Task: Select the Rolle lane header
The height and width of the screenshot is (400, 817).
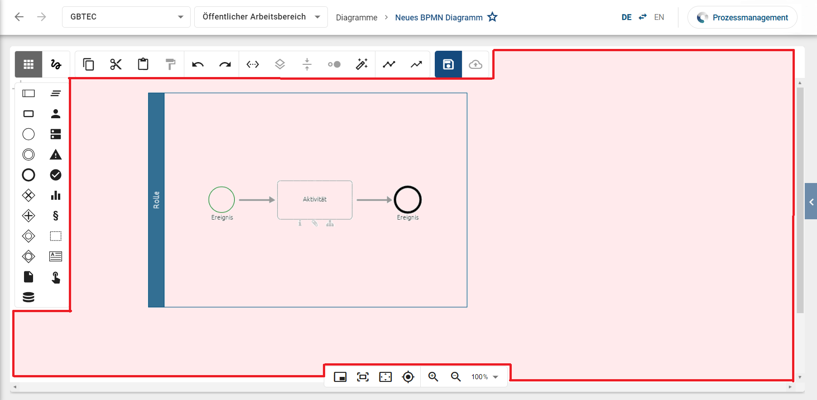Action: (156, 200)
